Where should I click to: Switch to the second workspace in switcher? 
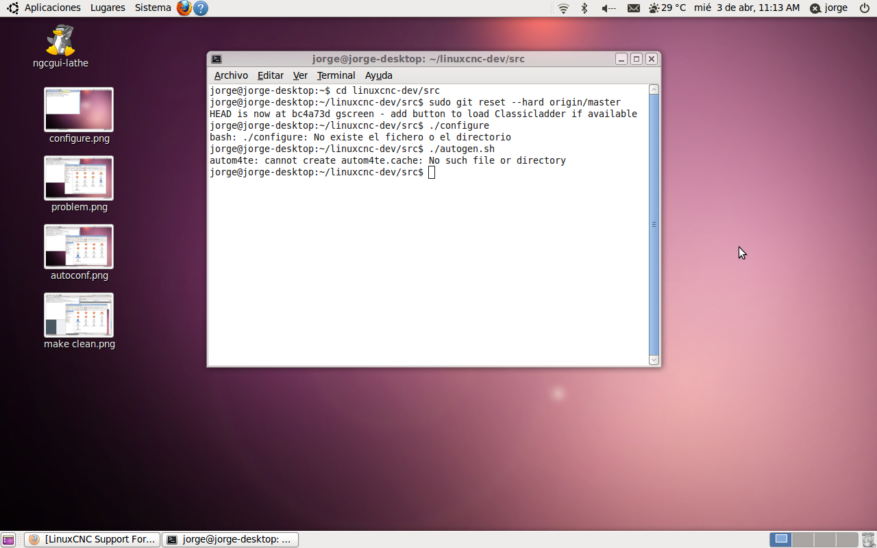(803, 540)
